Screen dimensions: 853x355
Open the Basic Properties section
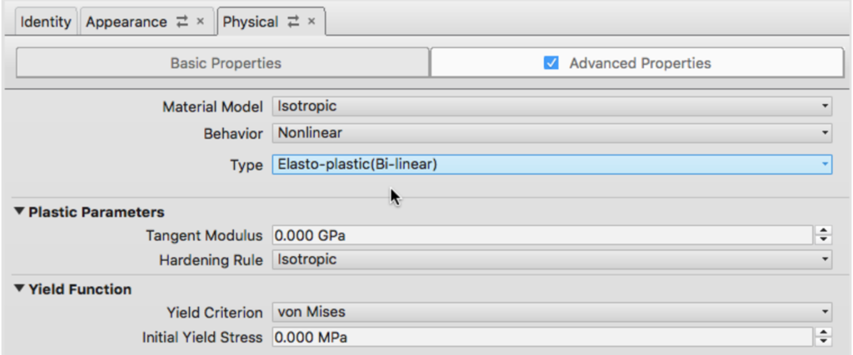tap(225, 63)
